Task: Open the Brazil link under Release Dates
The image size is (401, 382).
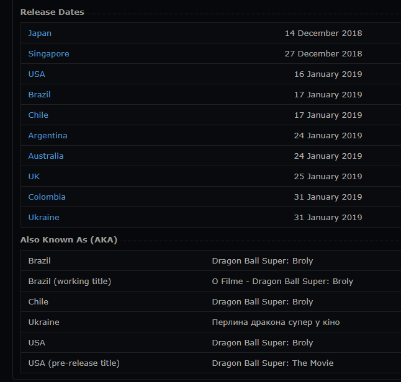Action: [x=39, y=94]
